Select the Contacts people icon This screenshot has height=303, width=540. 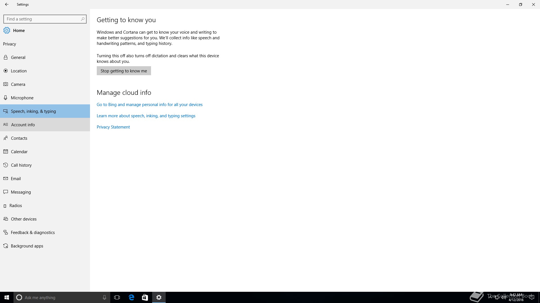click(5, 138)
